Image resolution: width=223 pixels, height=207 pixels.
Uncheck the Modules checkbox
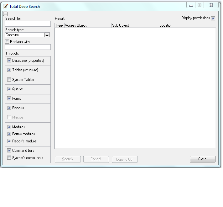point(9,127)
